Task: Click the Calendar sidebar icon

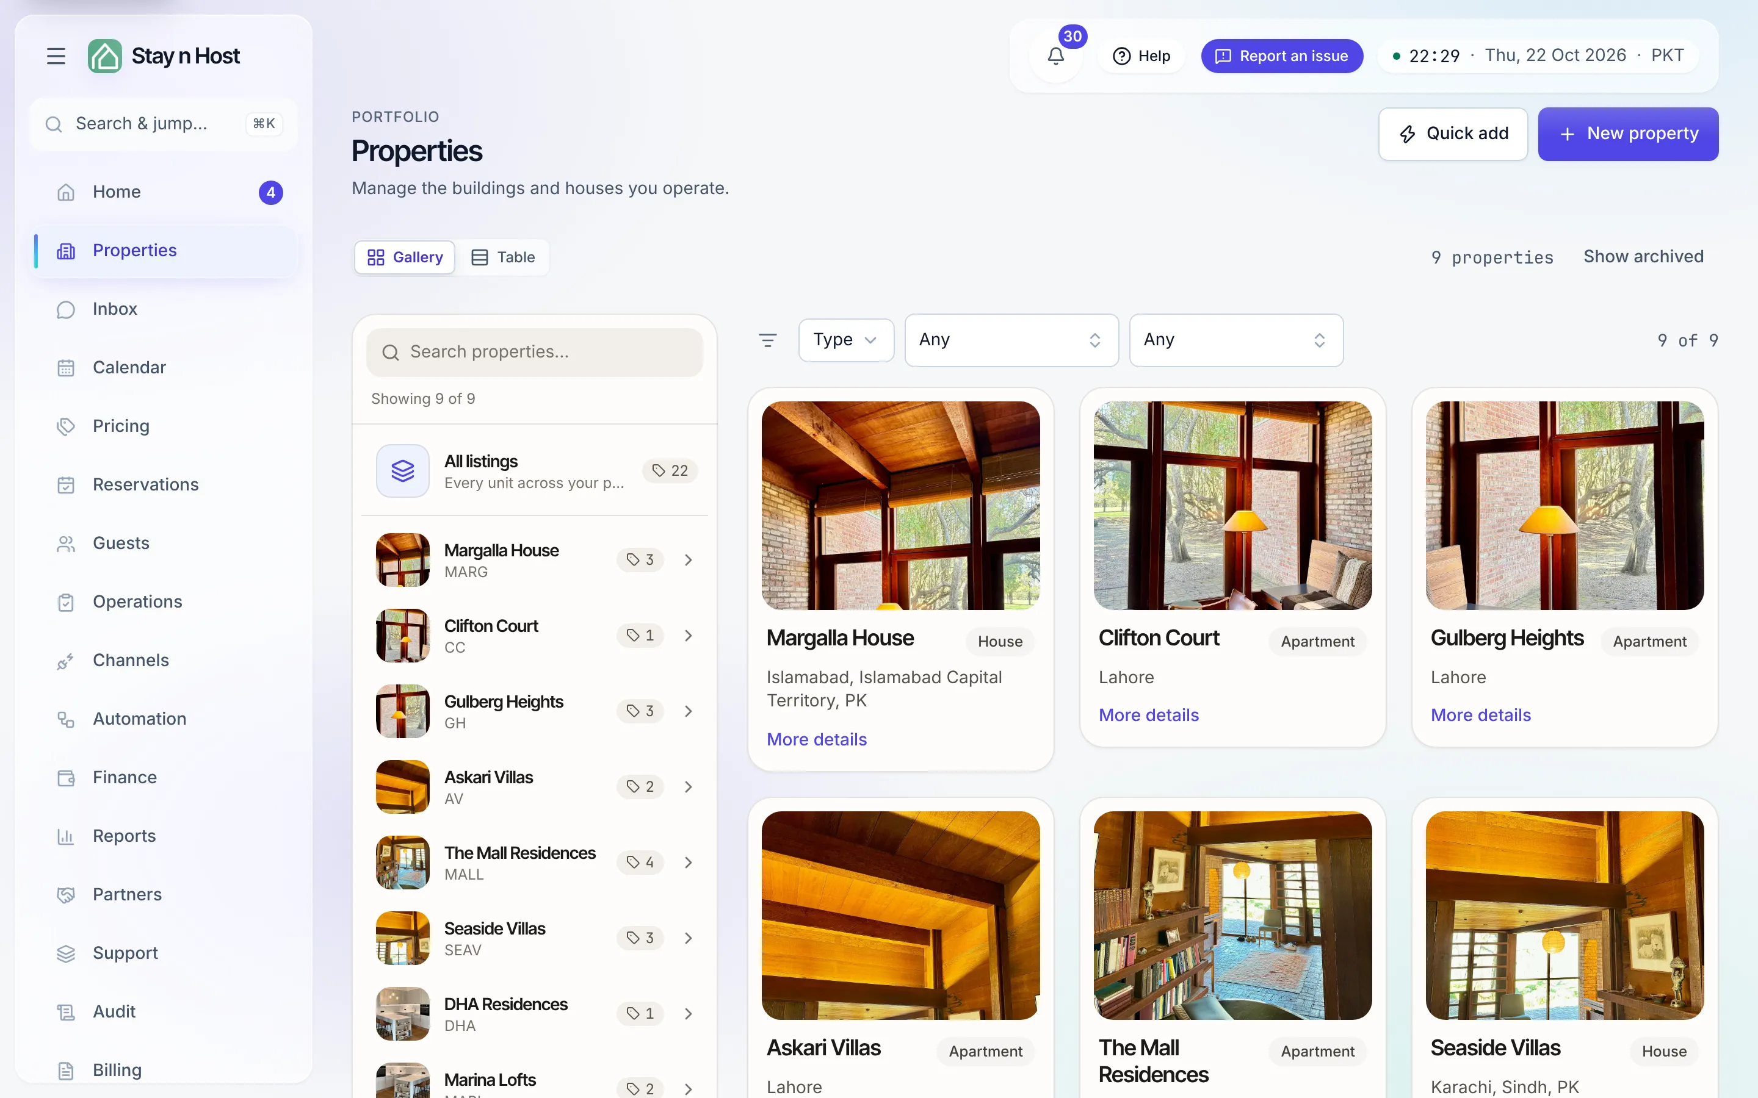Action: pos(66,368)
